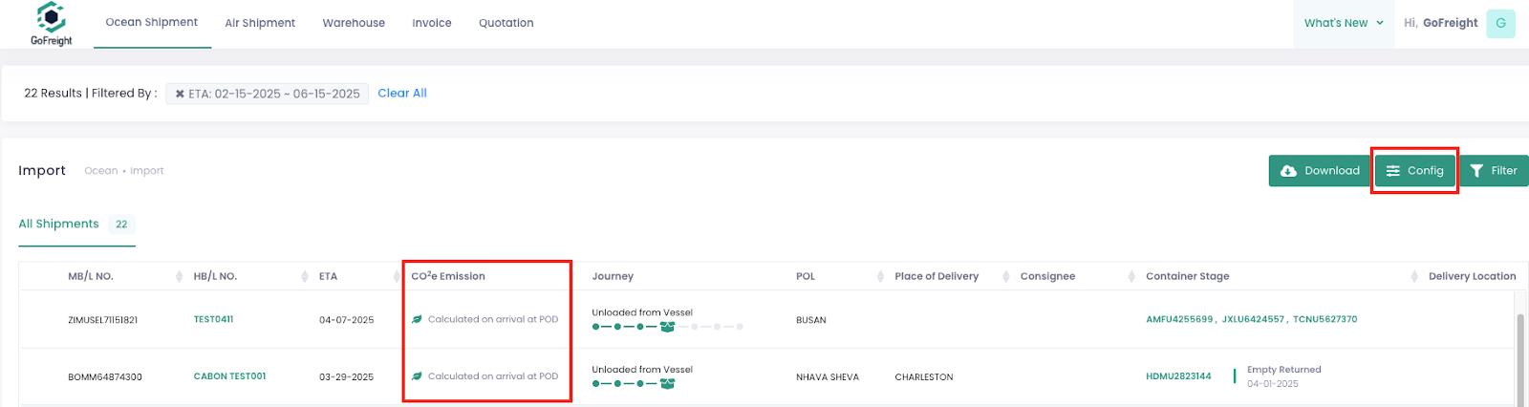
Task: Click the Download button
Action: [1320, 171]
